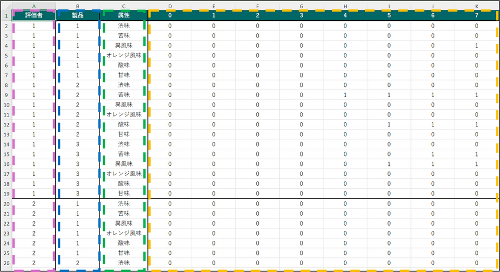Select row header 5
Viewport: 500px width, 272px height.
pyautogui.click(x=6, y=56)
